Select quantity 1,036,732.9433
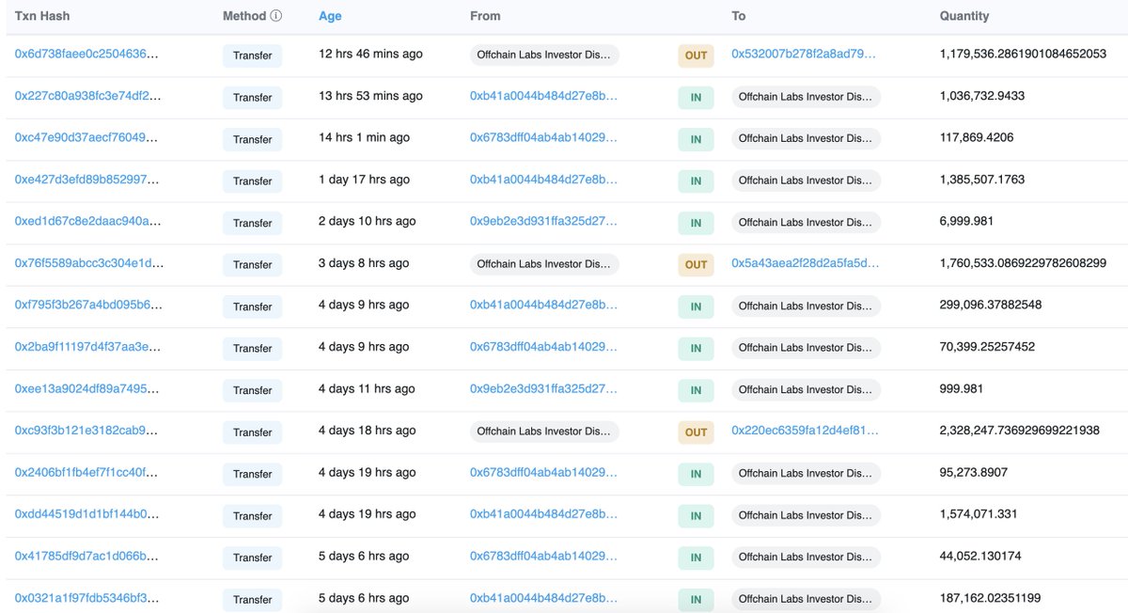 (982, 96)
